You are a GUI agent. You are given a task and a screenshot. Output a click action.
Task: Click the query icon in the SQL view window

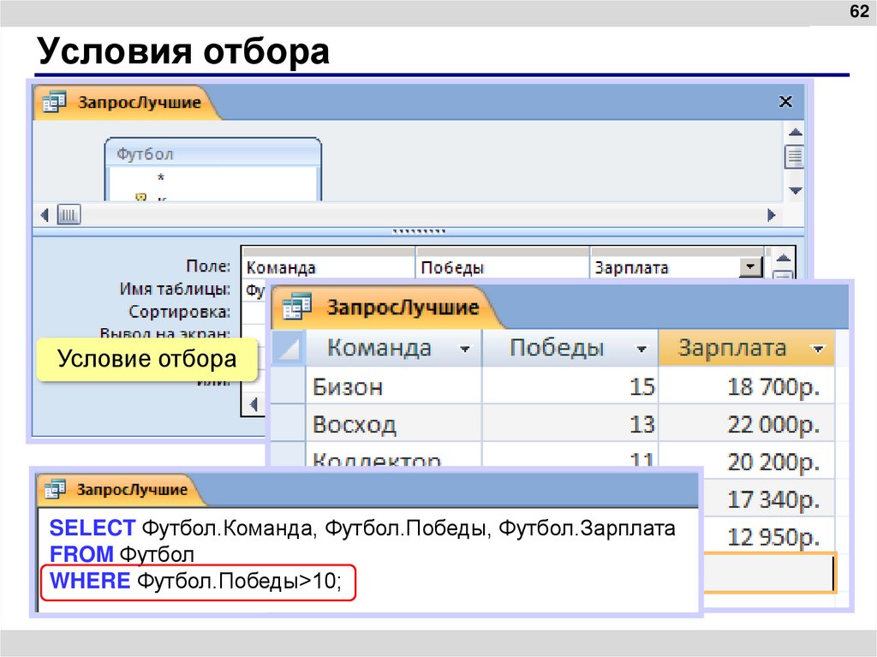coord(55,490)
